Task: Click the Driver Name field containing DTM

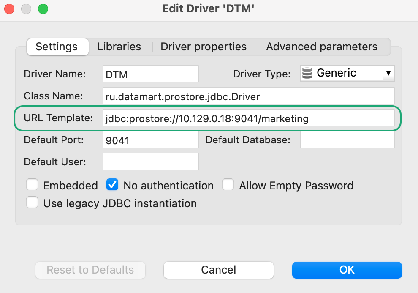Action: pos(150,74)
